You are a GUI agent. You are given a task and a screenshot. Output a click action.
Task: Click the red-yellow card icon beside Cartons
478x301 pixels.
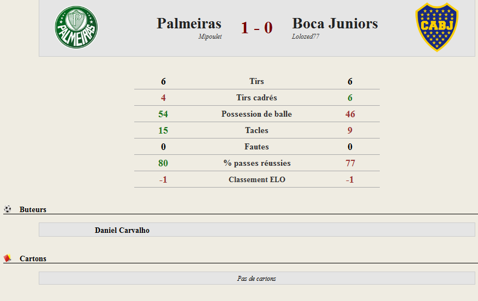(x=7, y=258)
